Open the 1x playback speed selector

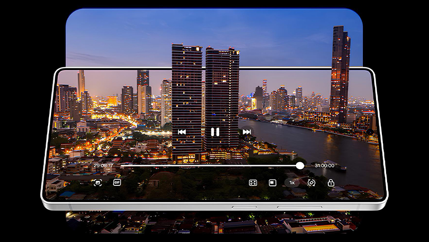(292, 183)
